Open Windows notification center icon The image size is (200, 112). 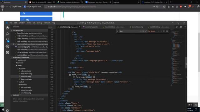tap(196, 110)
